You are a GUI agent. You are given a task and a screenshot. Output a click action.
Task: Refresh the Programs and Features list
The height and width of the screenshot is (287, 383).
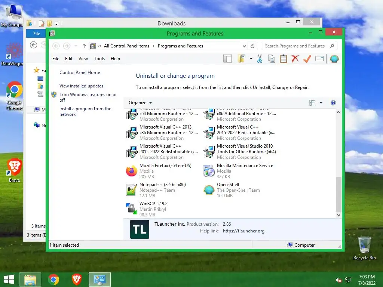252,46
